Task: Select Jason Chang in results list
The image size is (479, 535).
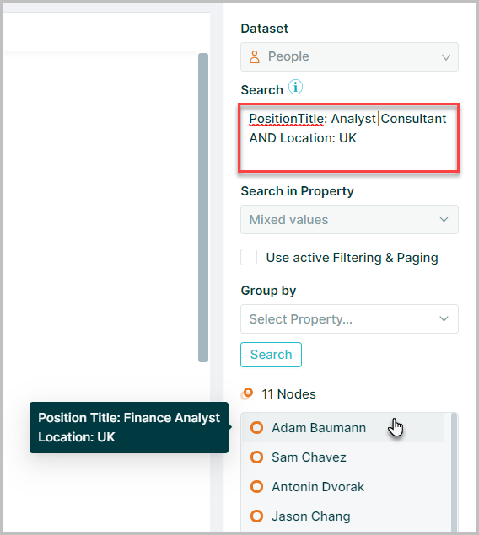Action: pos(342,516)
